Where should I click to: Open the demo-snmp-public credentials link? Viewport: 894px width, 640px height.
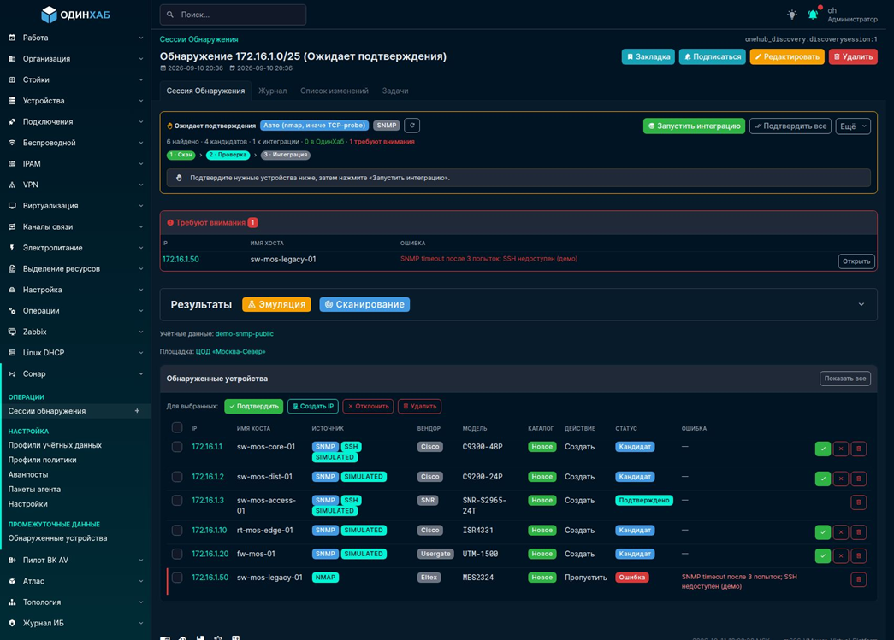pos(244,333)
